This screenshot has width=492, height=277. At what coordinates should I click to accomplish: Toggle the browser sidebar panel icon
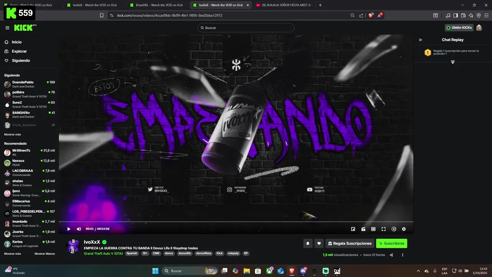(455, 15)
